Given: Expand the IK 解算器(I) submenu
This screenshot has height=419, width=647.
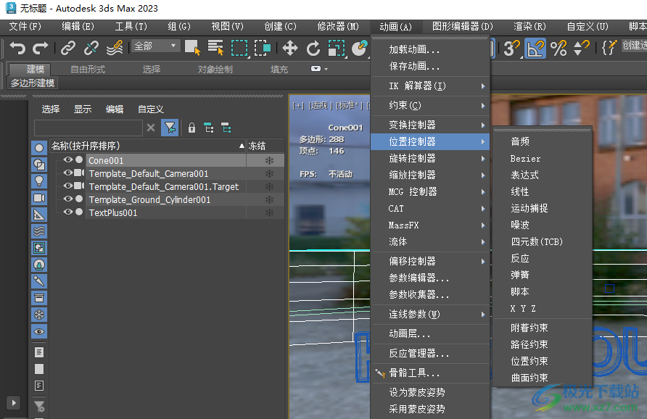Looking at the screenshot, I should click(430, 86).
